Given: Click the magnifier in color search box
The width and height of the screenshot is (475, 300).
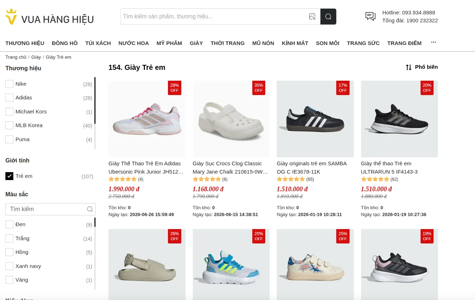Looking at the screenshot, I should (90, 209).
